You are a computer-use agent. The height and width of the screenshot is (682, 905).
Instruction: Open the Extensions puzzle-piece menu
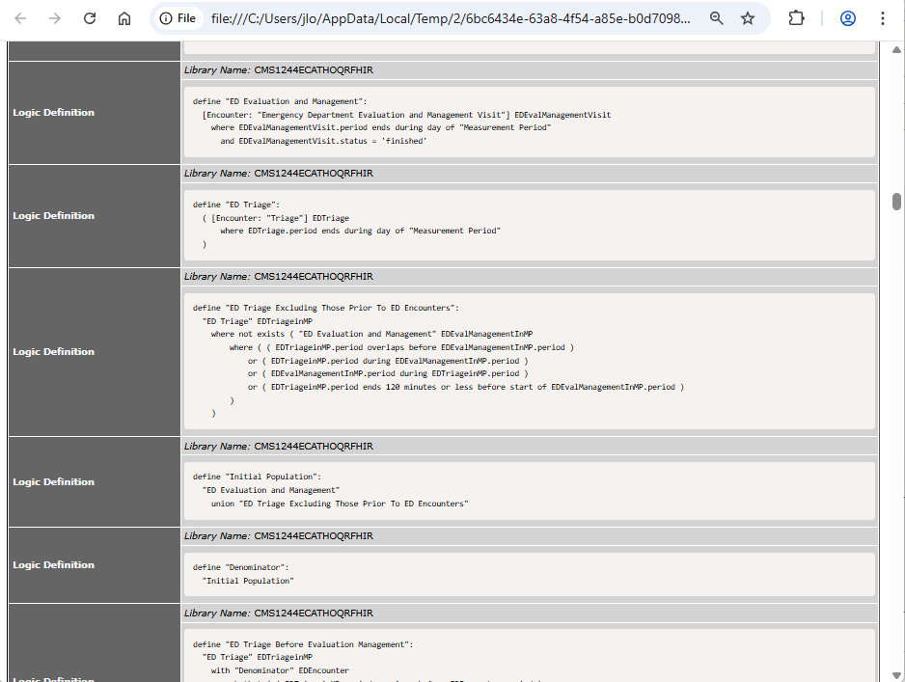coord(796,18)
